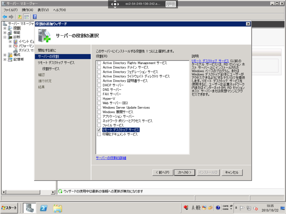Screen dimensions: 286x214
Task: Select the 構成 node icon in tree
Action: point(10,55)
